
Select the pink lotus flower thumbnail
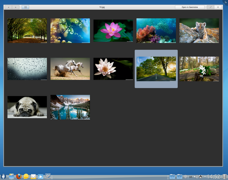(113, 31)
